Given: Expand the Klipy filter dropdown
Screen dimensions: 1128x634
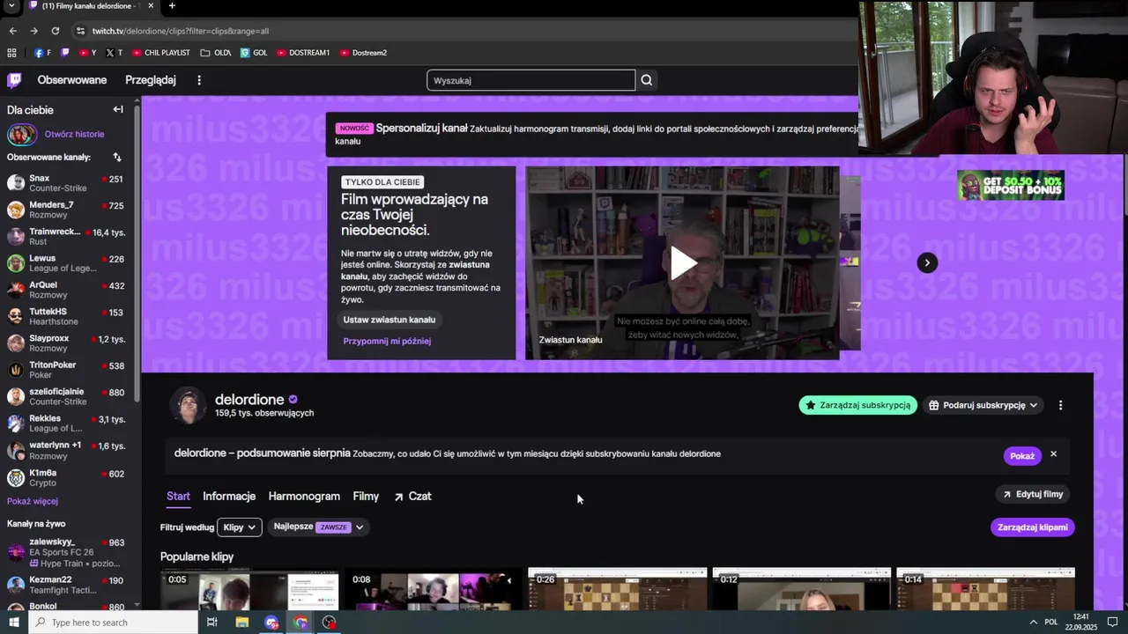Looking at the screenshot, I should tap(240, 527).
